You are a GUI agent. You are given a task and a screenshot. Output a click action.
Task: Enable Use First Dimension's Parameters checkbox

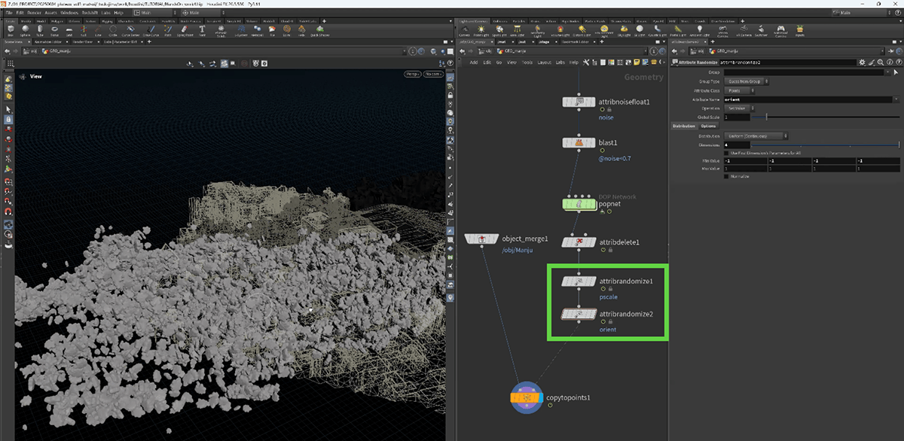pyautogui.click(x=726, y=153)
